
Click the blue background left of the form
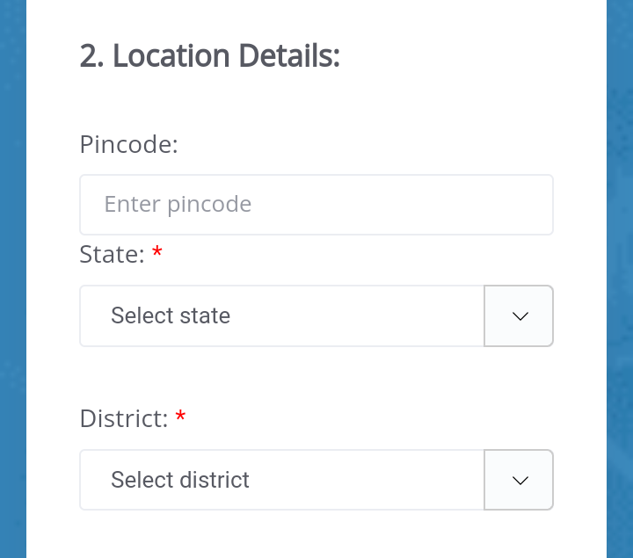(12, 281)
